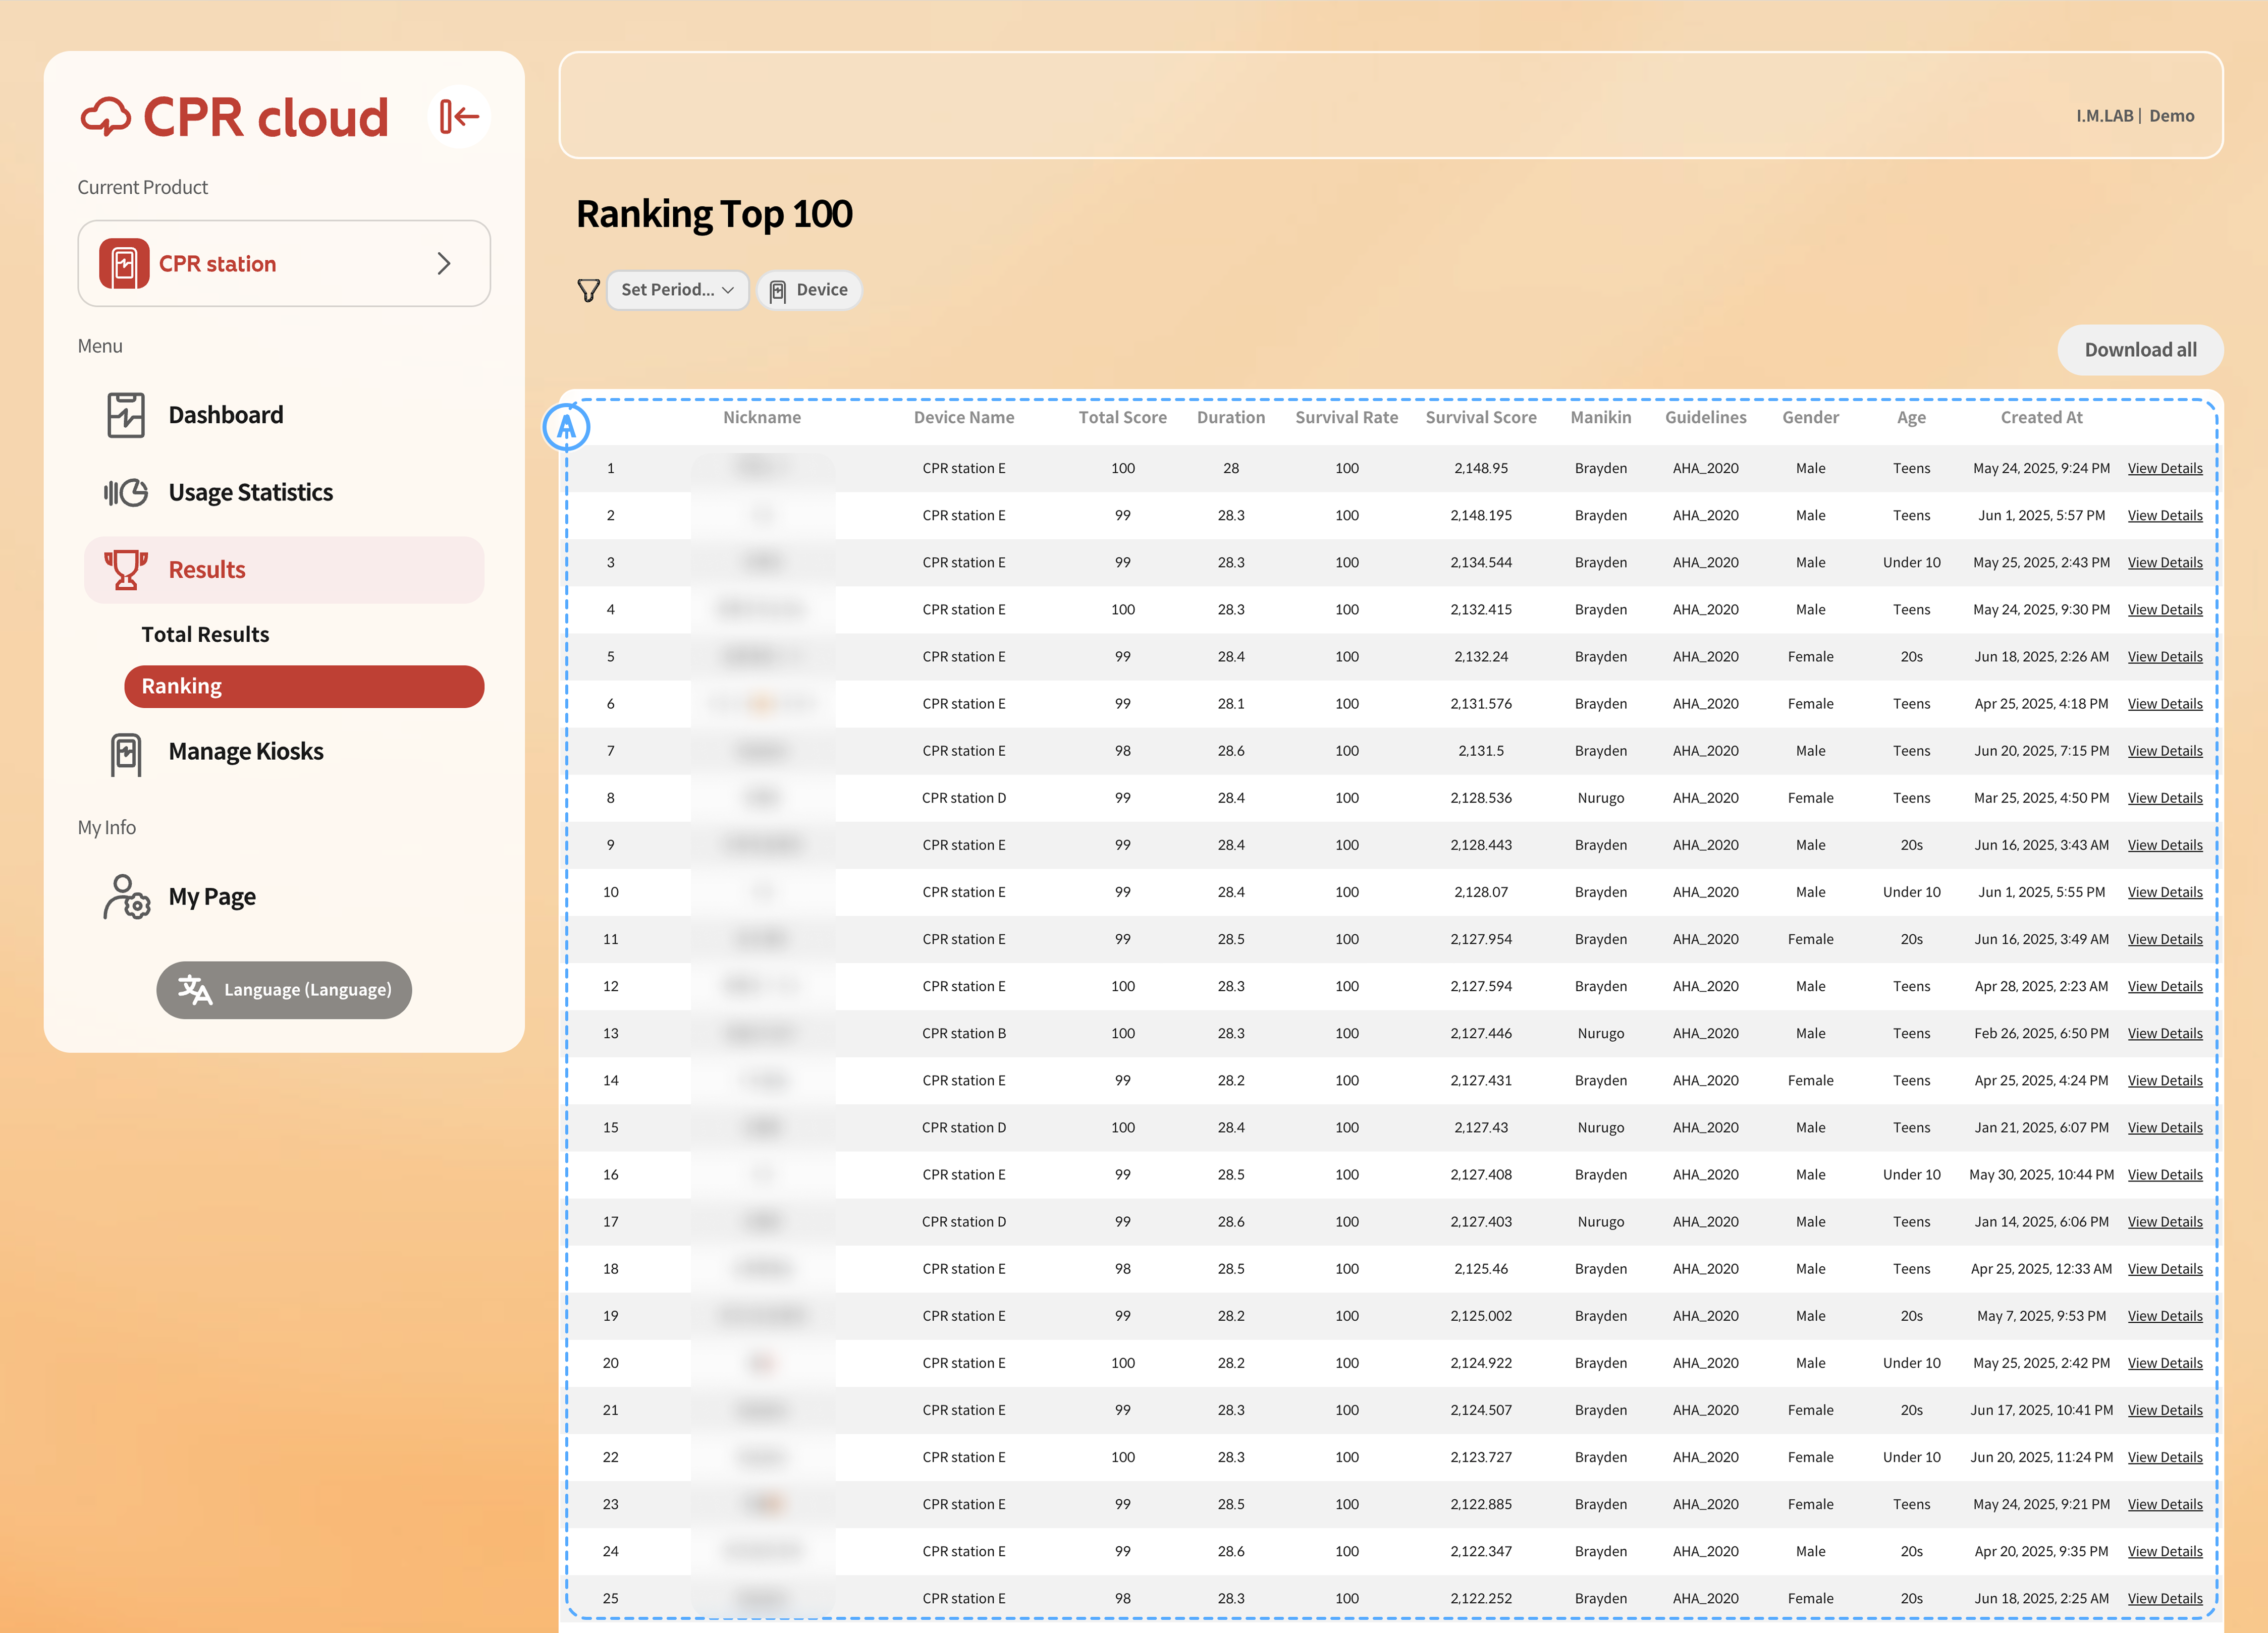Click the My Page user-gear icon
The width and height of the screenshot is (2268, 1633).
[126, 896]
